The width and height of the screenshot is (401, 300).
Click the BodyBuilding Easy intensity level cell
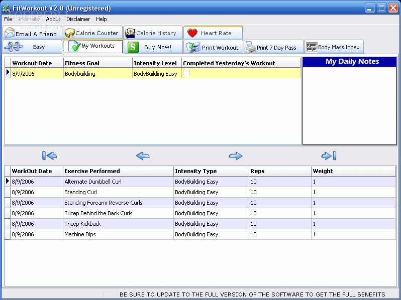pos(157,73)
